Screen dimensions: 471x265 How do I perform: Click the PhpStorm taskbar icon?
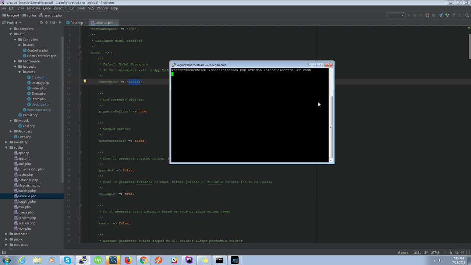click(189, 260)
